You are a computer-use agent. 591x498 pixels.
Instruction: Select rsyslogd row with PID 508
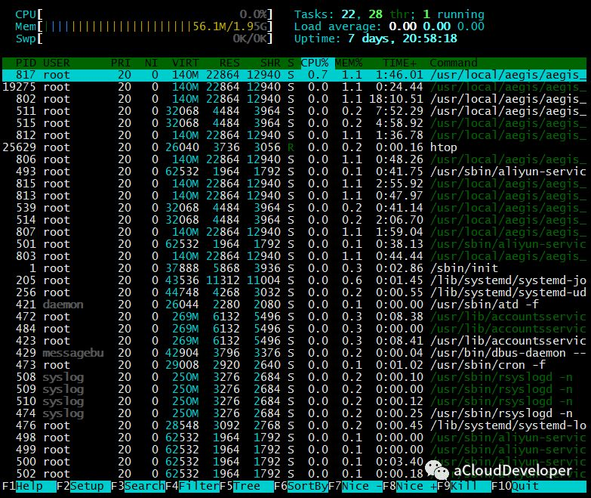click(x=294, y=377)
